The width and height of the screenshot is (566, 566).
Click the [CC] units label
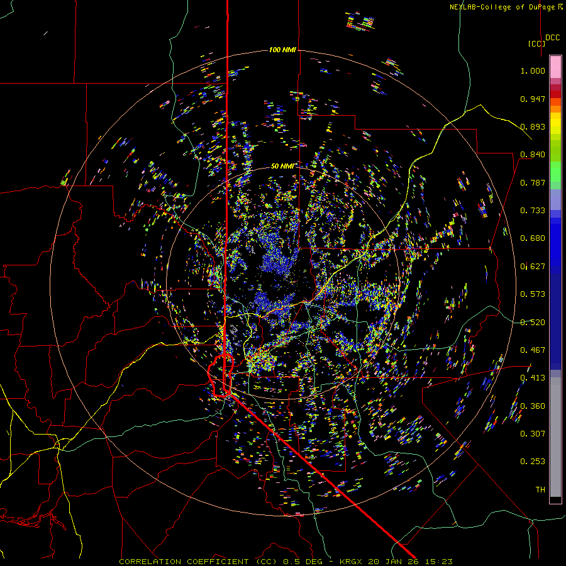(x=536, y=43)
